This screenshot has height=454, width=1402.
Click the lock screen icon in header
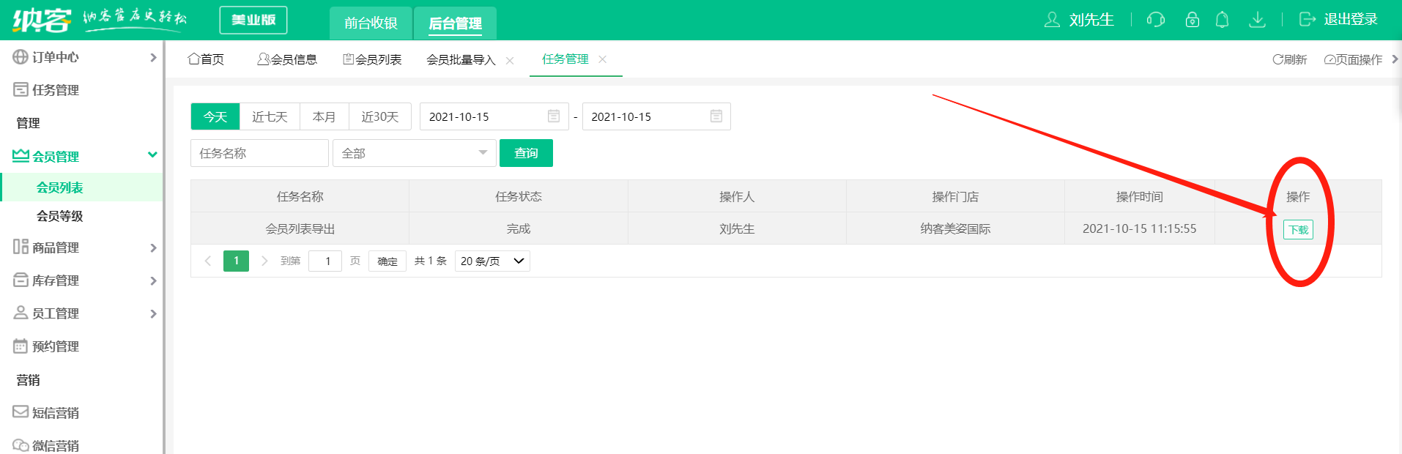[x=1193, y=20]
